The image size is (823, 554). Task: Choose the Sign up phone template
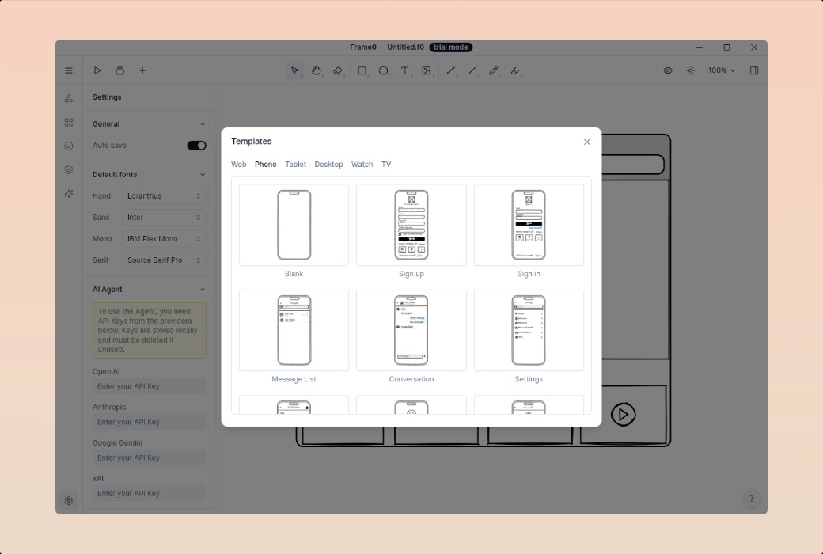[x=411, y=226]
